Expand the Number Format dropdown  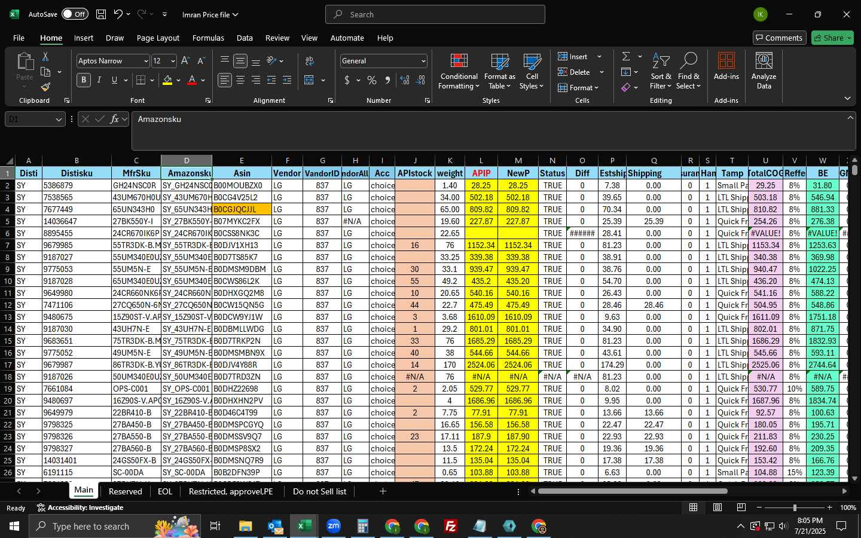(x=423, y=61)
